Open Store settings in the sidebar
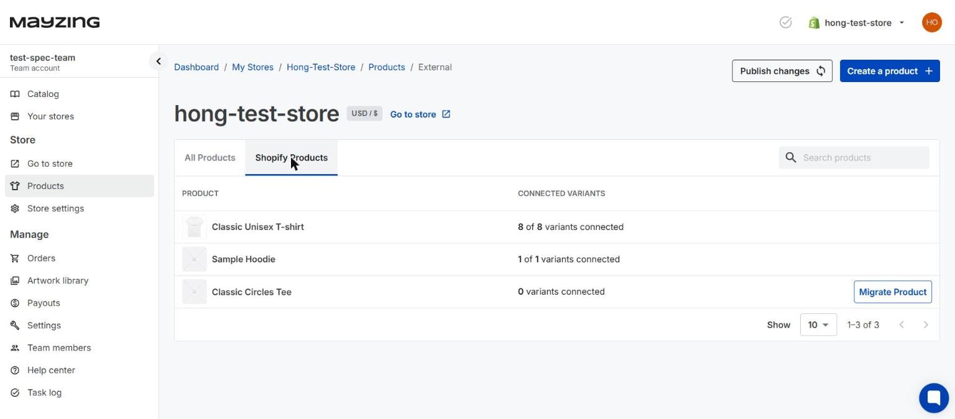955x419 pixels. [80, 208]
